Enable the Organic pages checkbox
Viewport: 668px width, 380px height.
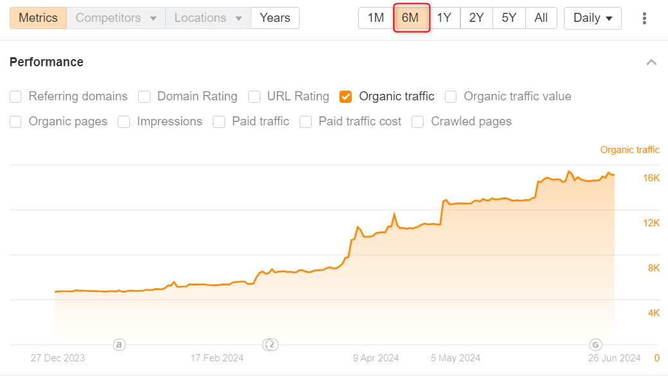[x=16, y=122]
